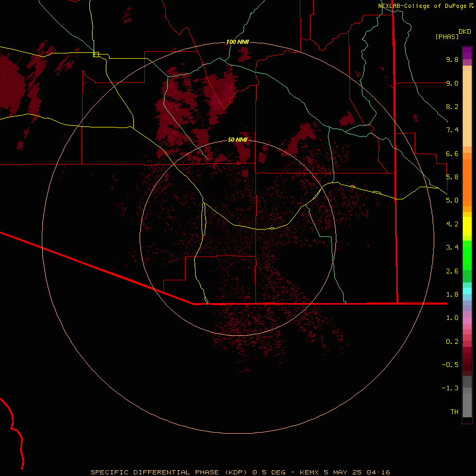Click the cyan color scale segment
476x476 pixels.
pos(467,291)
